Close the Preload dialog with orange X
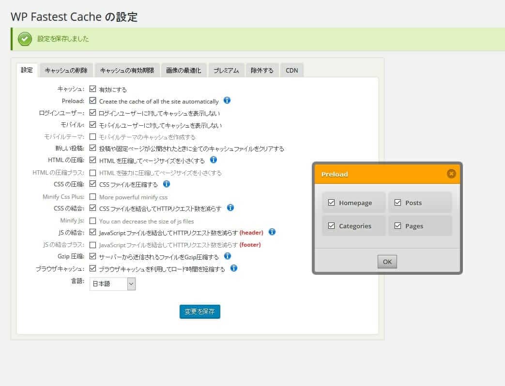 [x=451, y=174]
